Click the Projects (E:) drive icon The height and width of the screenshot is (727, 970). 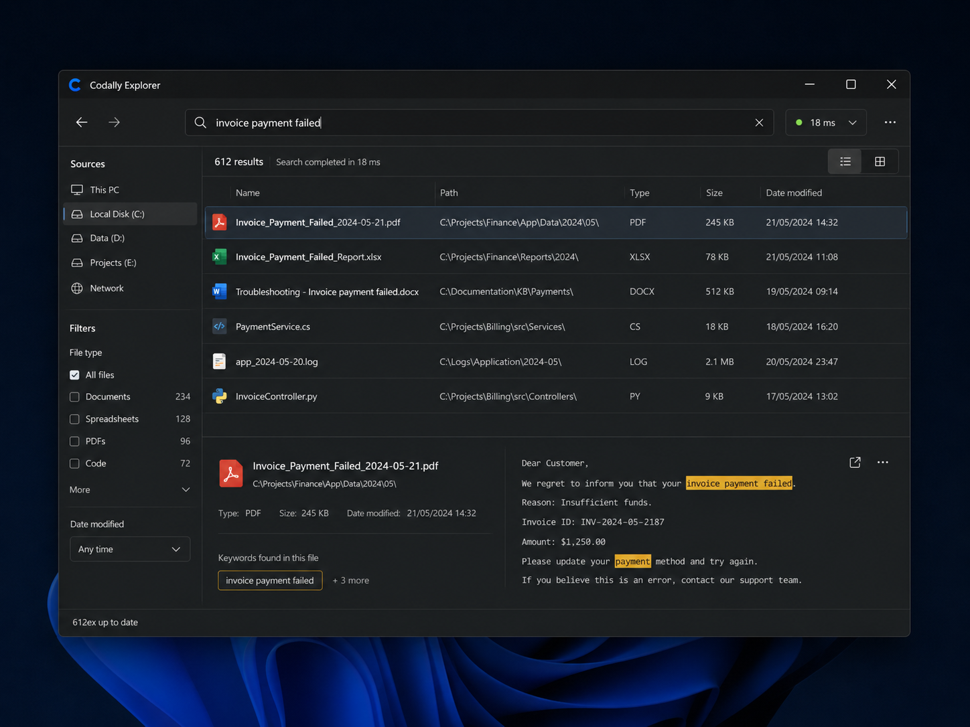click(x=77, y=263)
